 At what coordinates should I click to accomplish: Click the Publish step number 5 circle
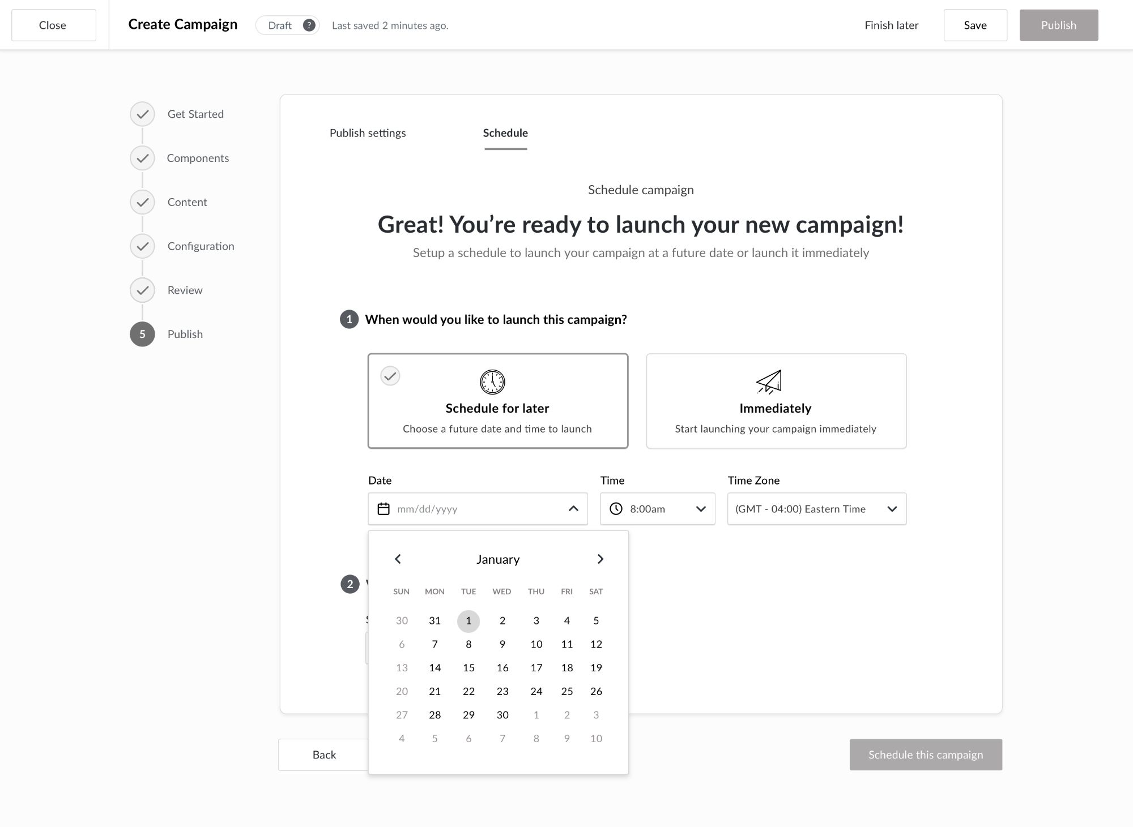(x=142, y=334)
